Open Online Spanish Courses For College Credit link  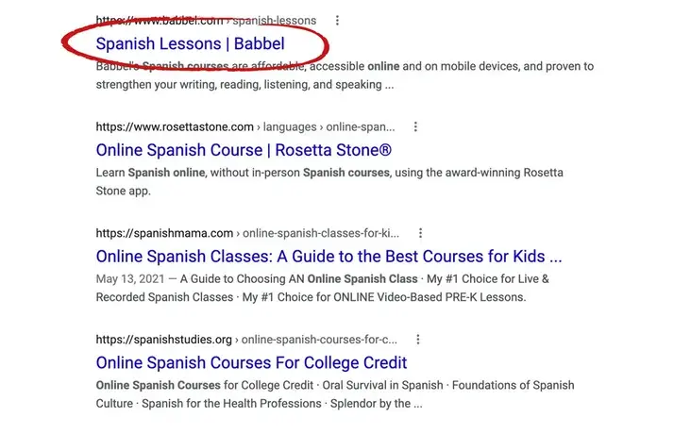point(251,362)
